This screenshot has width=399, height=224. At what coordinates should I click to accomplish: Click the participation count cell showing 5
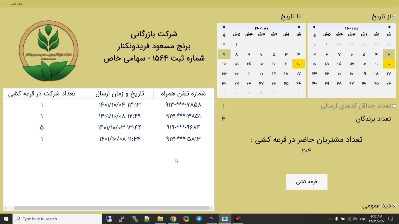pos(42,127)
